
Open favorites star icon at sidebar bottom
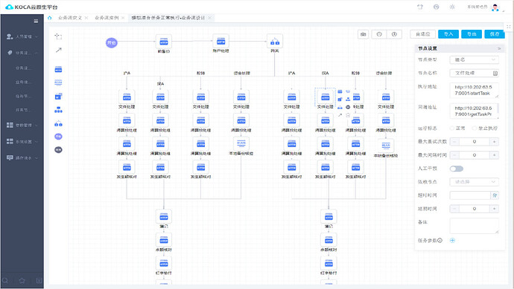(x=22, y=281)
